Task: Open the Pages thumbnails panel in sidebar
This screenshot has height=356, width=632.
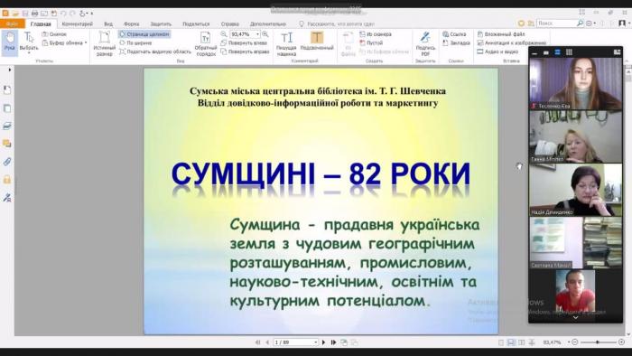Action: click(7, 108)
